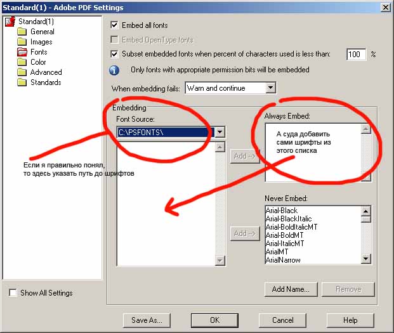The width and height of the screenshot is (394, 333).
Task: Select Arial-BlackItalic in Never Embed list
Action: coord(289,219)
